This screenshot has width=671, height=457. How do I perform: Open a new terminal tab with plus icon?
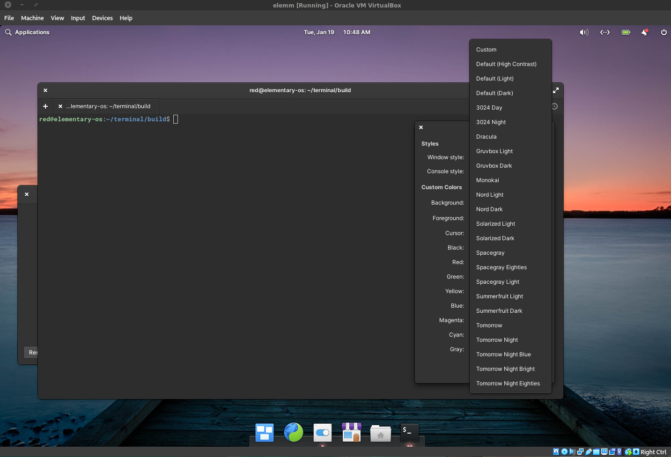coord(45,106)
